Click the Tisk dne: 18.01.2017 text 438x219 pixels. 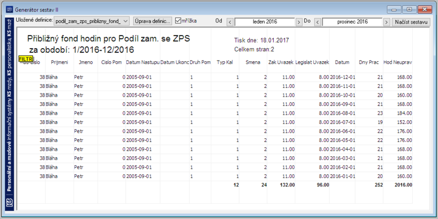tap(262, 40)
